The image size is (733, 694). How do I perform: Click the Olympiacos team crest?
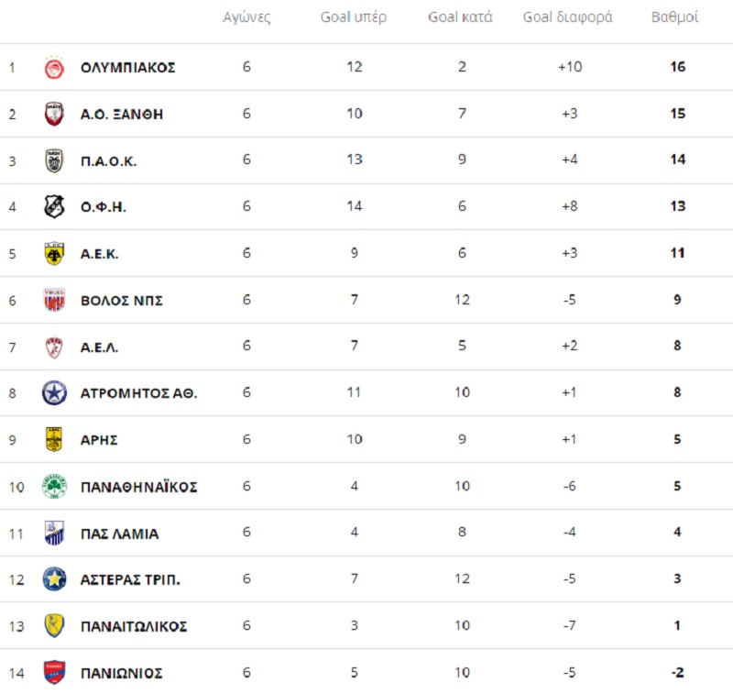(54, 67)
